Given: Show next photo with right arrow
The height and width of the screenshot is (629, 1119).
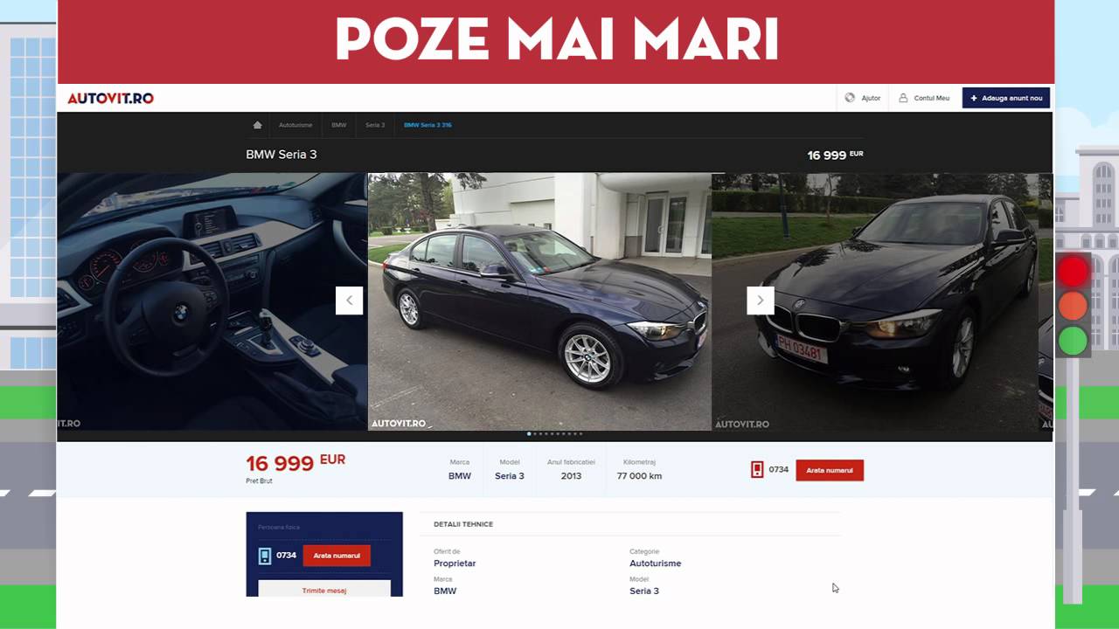Looking at the screenshot, I should click(x=761, y=301).
